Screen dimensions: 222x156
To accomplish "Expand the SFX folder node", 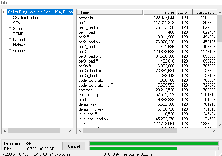I will pyautogui.click(x=10, y=23).
